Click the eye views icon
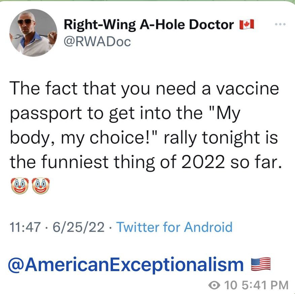295x294 pixels. [x=214, y=285]
